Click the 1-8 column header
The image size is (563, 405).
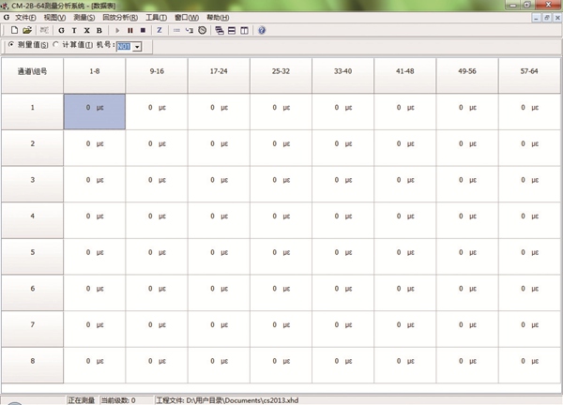click(94, 71)
